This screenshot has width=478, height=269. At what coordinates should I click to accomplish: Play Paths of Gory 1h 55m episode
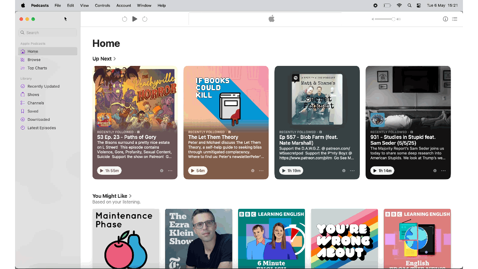pos(109,171)
